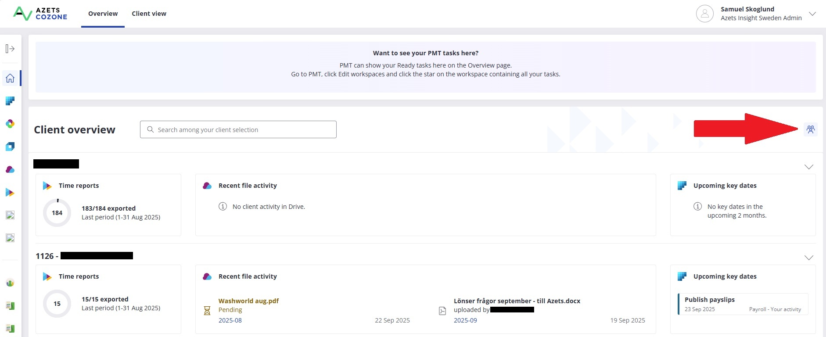Open the blue square app in sidebar

pyautogui.click(x=10, y=147)
